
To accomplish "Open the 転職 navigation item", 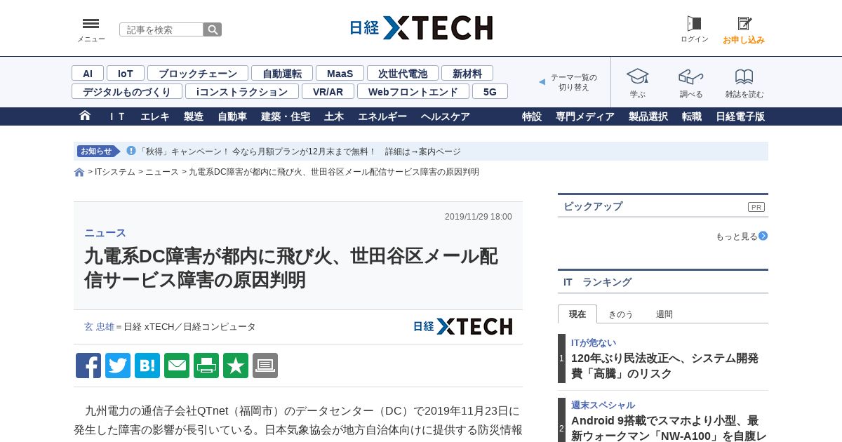I will coord(692,116).
